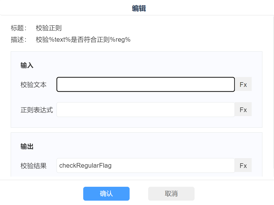Click the 编辑 dialog title
This screenshot has height=205, width=274.
pos(139,8)
